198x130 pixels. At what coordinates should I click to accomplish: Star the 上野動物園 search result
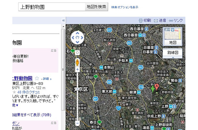click(x=37, y=78)
